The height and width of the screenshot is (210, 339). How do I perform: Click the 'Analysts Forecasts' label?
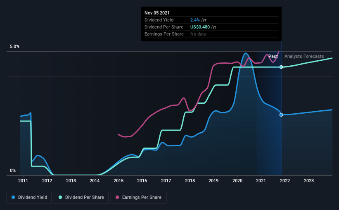[x=304, y=56]
